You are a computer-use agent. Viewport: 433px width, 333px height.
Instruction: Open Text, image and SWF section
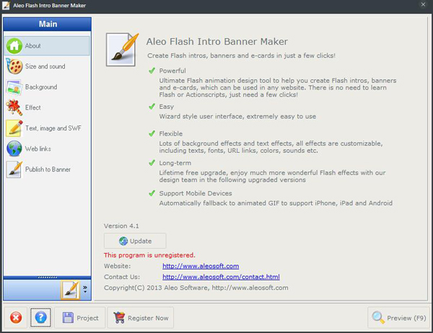click(x=53, y=128)
